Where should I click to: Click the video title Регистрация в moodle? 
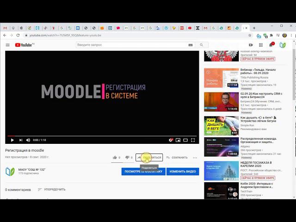click(25, 150)
